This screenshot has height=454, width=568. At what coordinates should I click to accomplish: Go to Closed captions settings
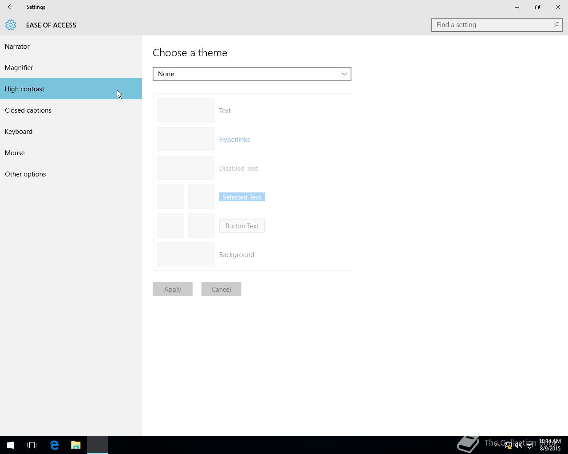71,110
